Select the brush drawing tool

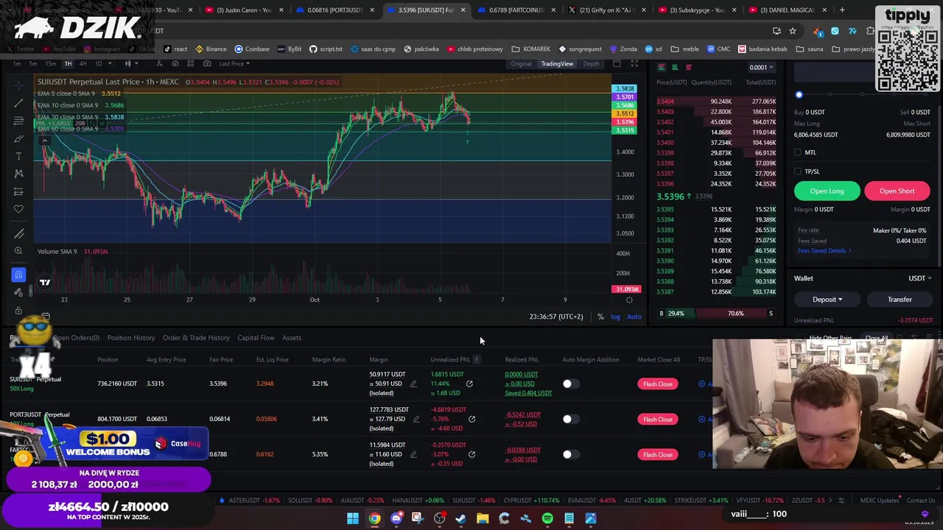point(18,138)
